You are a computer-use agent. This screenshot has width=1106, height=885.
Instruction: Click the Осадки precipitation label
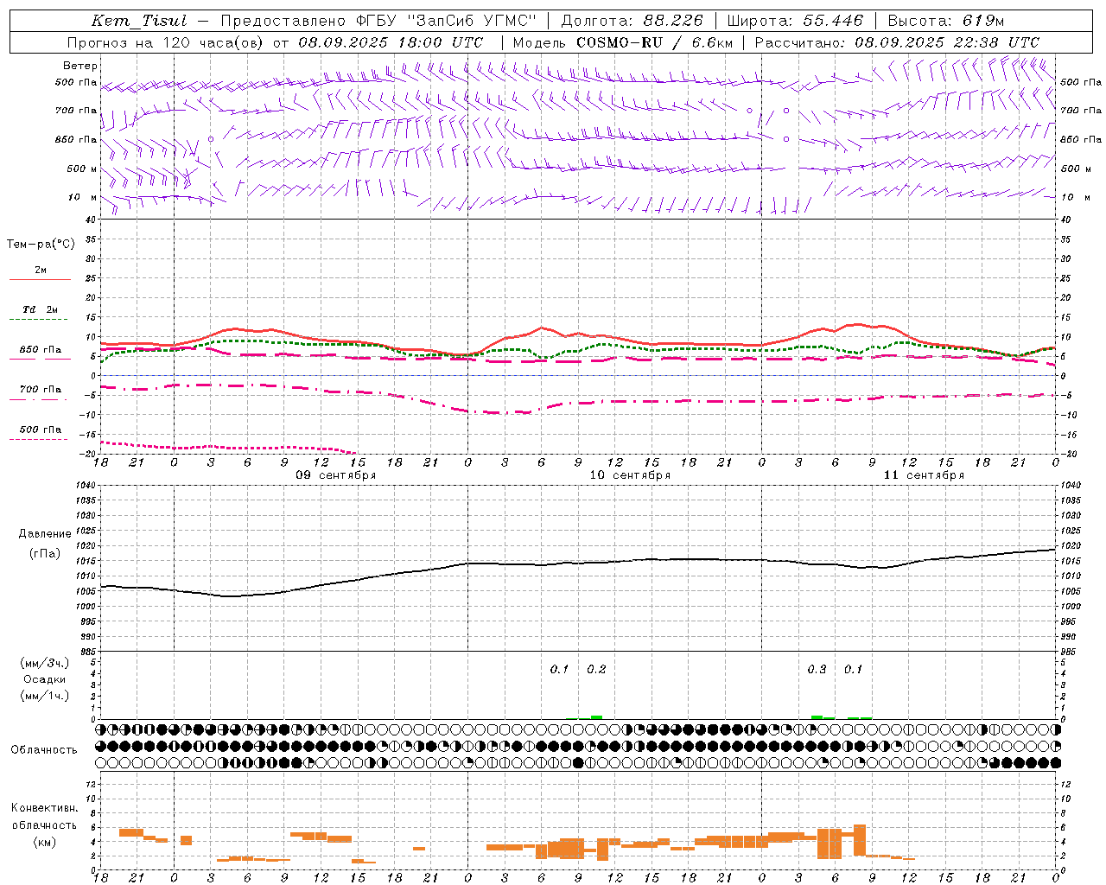click(x=45, y=679)
